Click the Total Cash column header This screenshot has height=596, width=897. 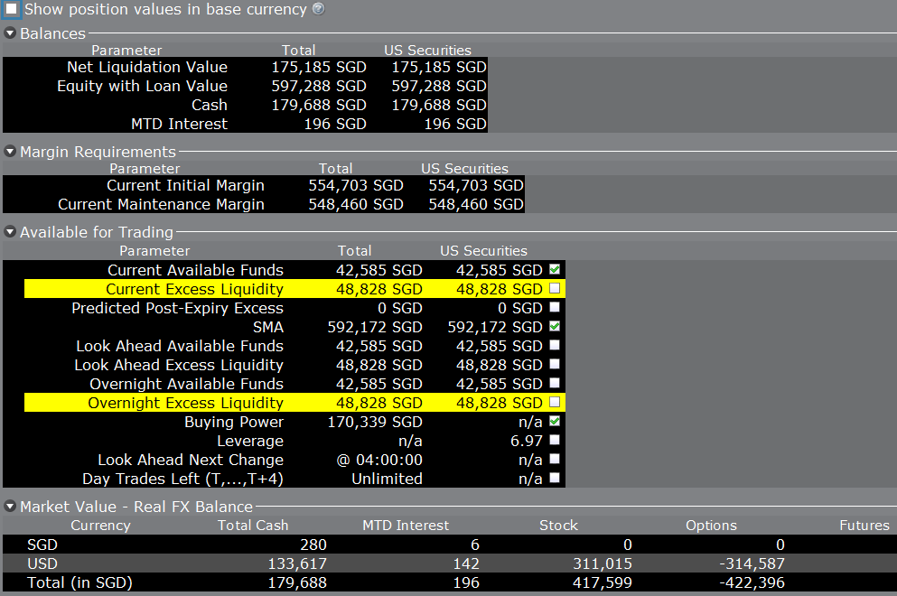coord(253,526)
